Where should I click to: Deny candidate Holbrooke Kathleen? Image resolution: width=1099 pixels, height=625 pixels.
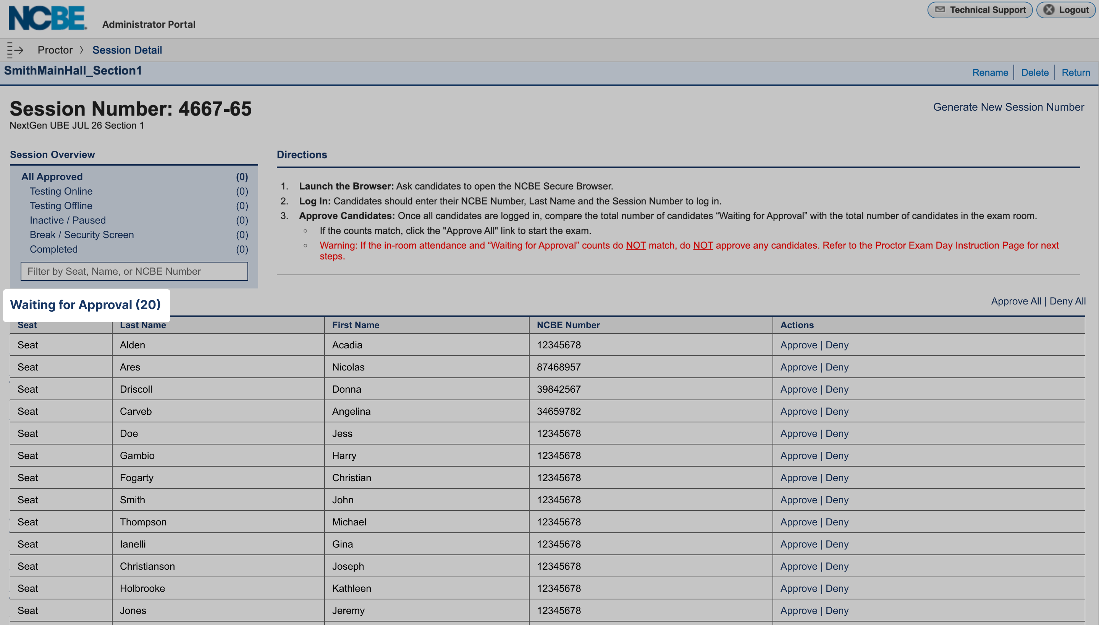837,588
